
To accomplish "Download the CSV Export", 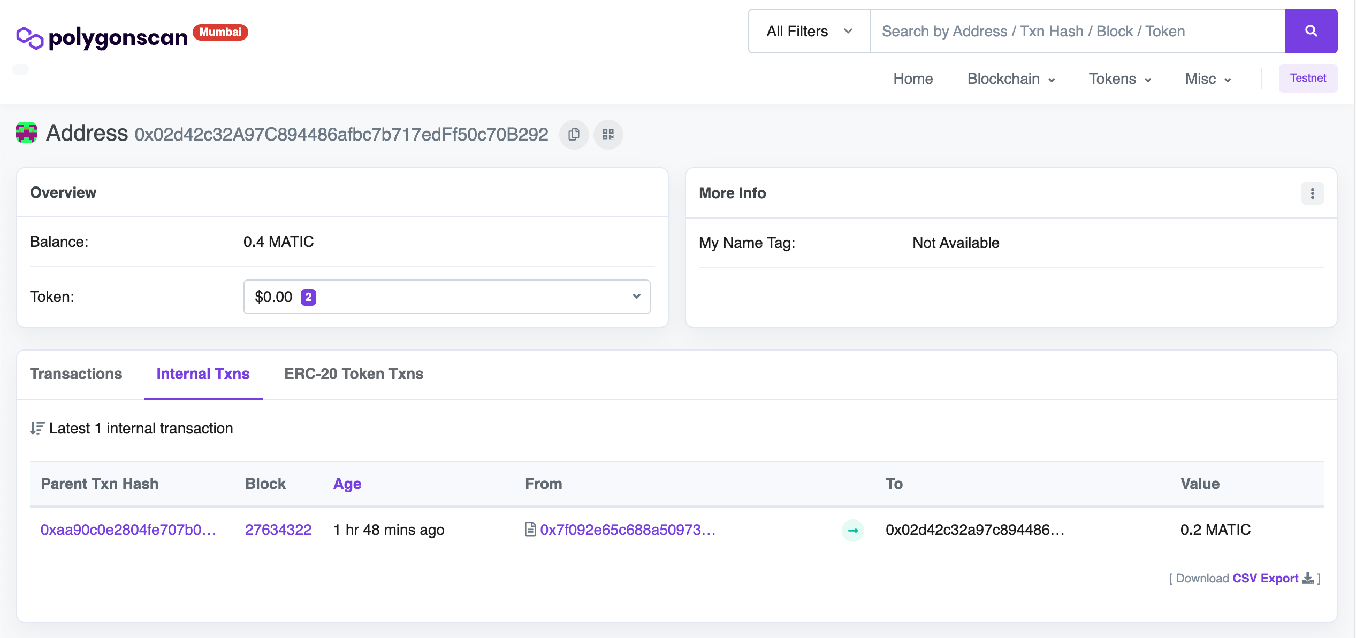I will tap(1265, 578).
